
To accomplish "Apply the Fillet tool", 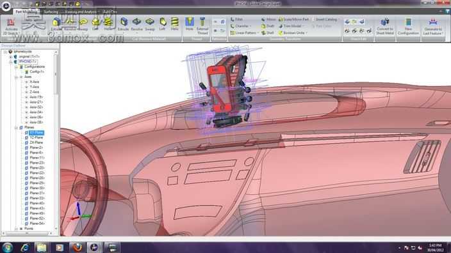I will pyautogui.click(x=237, y=20).
